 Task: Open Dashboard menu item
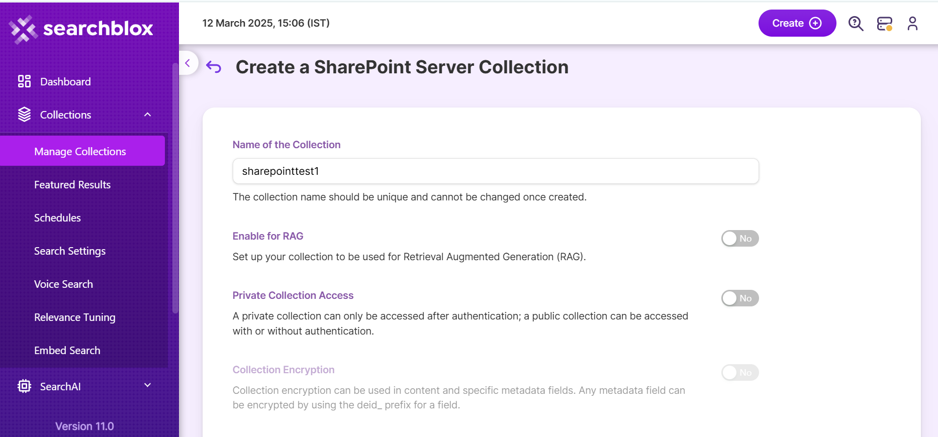click(x=65, y=81)
